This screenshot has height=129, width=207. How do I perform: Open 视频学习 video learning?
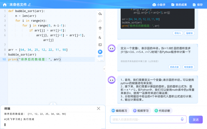(x=141, y=111)
